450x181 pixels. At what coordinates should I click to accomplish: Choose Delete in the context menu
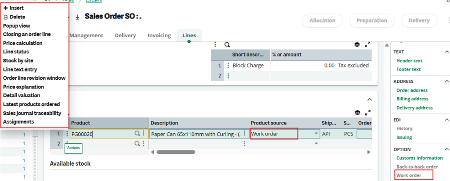click(15, 17)
